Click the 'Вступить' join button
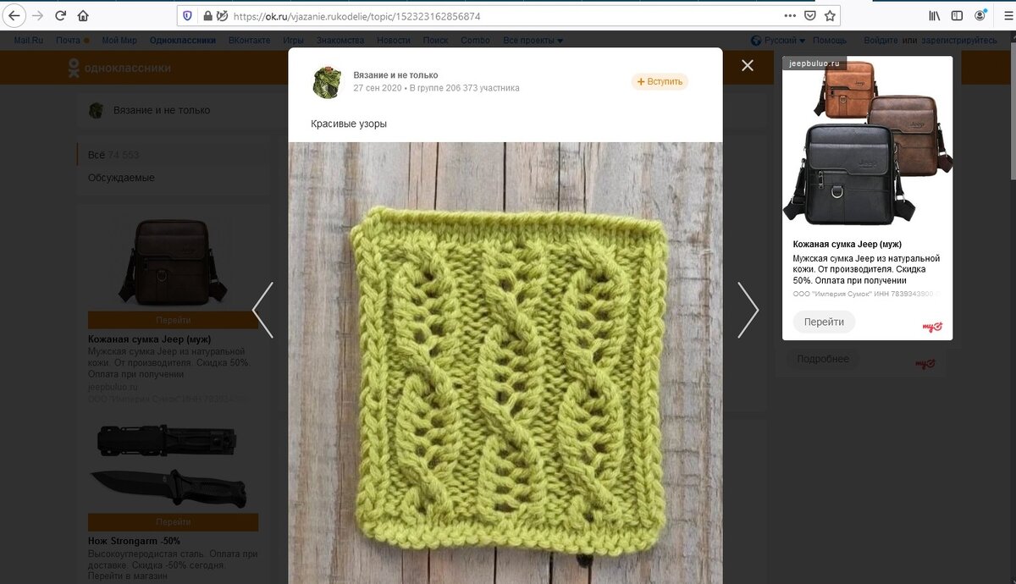 [660, 81]
